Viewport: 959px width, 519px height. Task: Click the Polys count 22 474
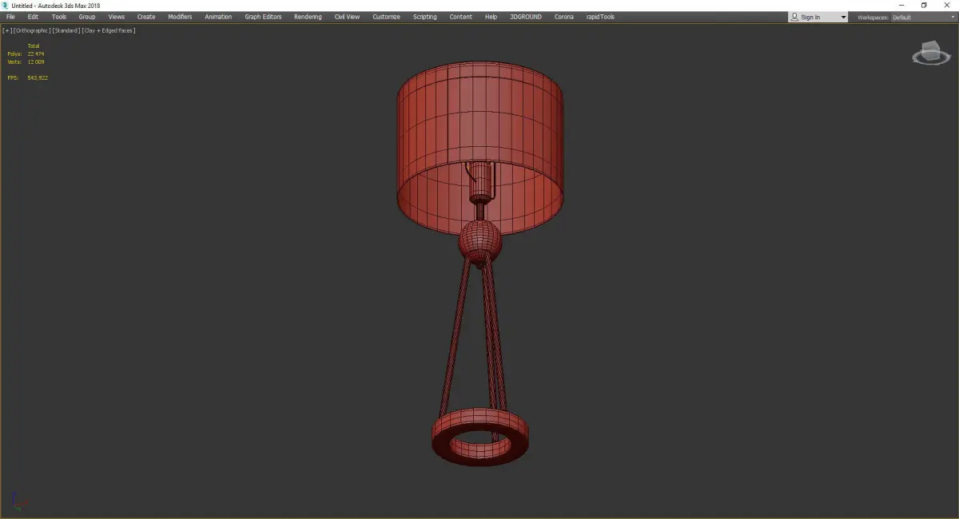(36, 53)
